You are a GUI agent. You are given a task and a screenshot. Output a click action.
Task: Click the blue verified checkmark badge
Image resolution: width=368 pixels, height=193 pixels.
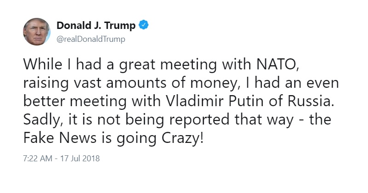click(144, 25)
